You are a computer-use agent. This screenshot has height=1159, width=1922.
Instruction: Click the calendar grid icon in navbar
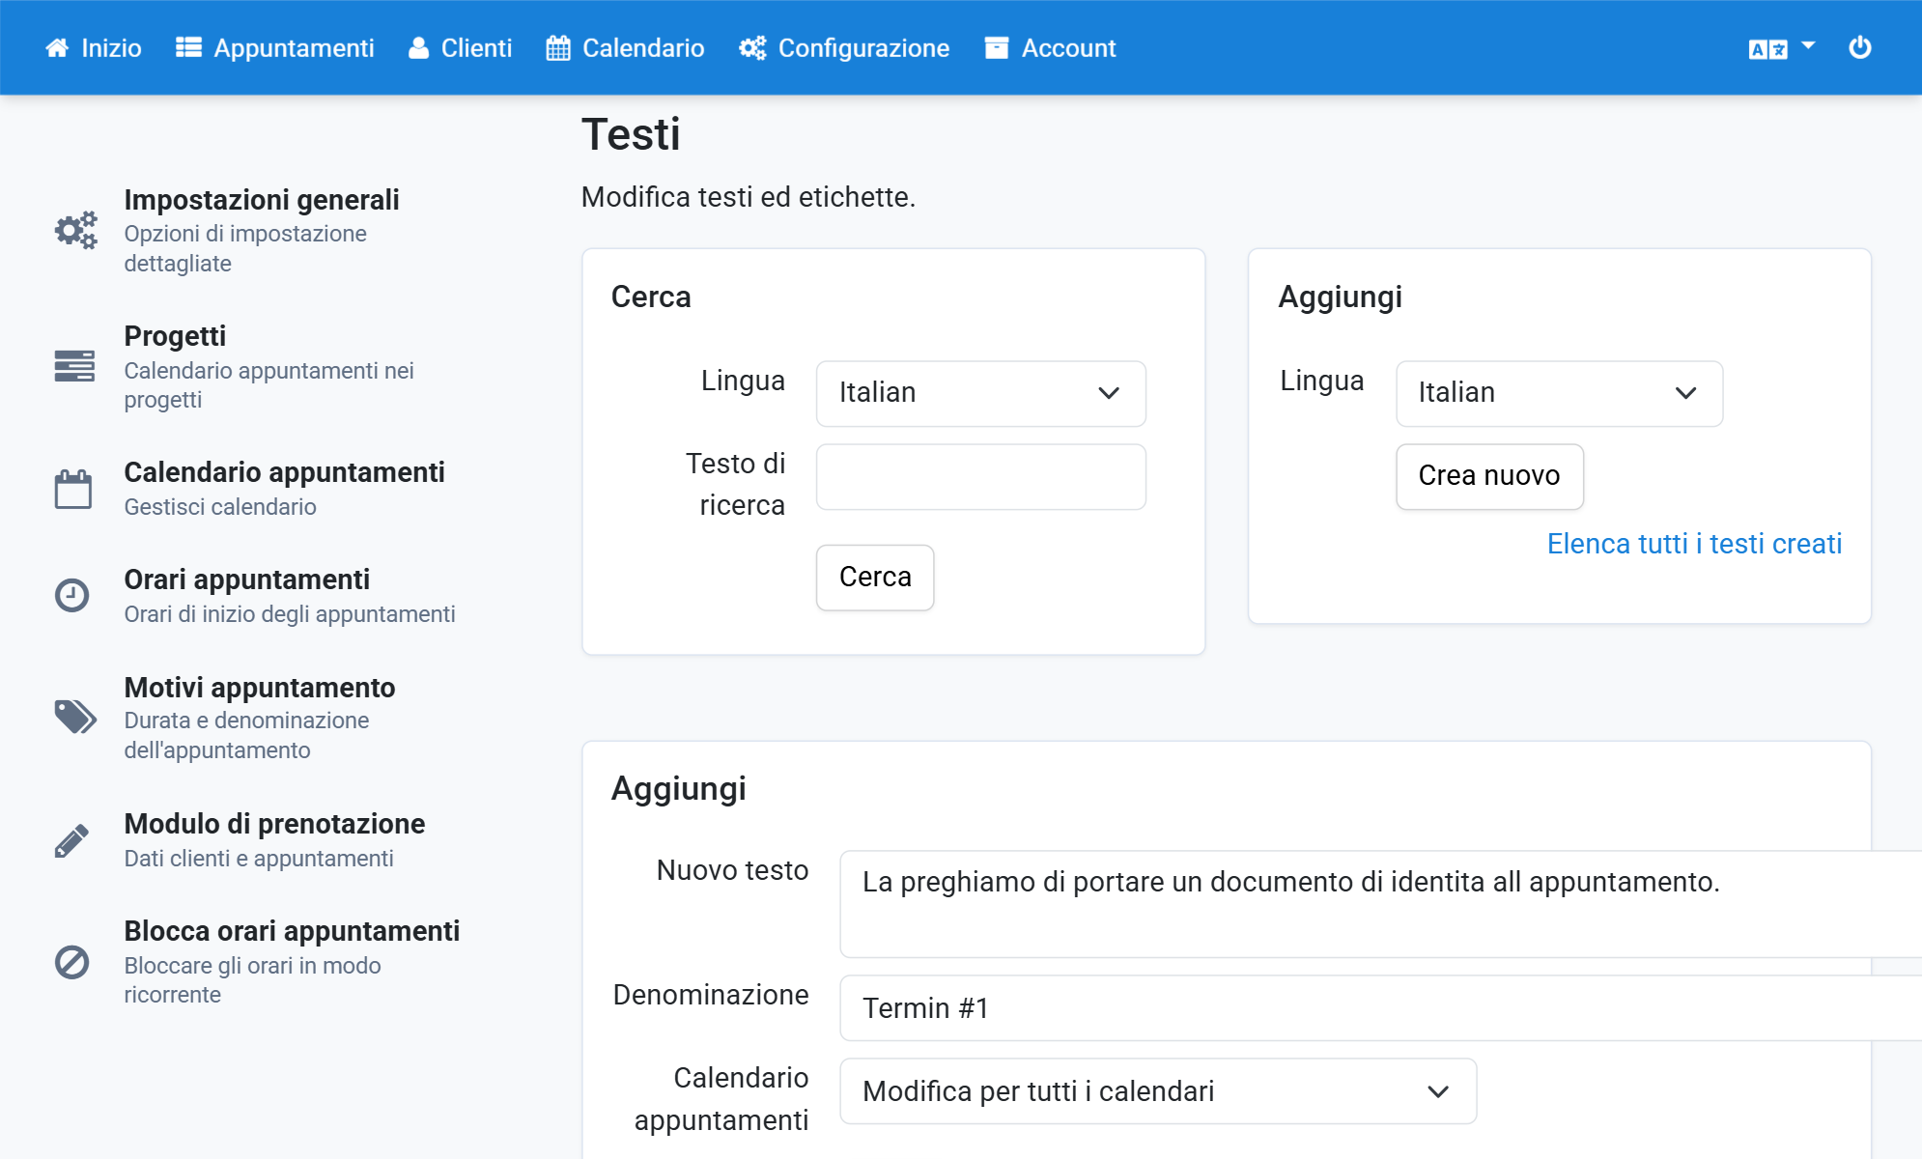point(558,48)
